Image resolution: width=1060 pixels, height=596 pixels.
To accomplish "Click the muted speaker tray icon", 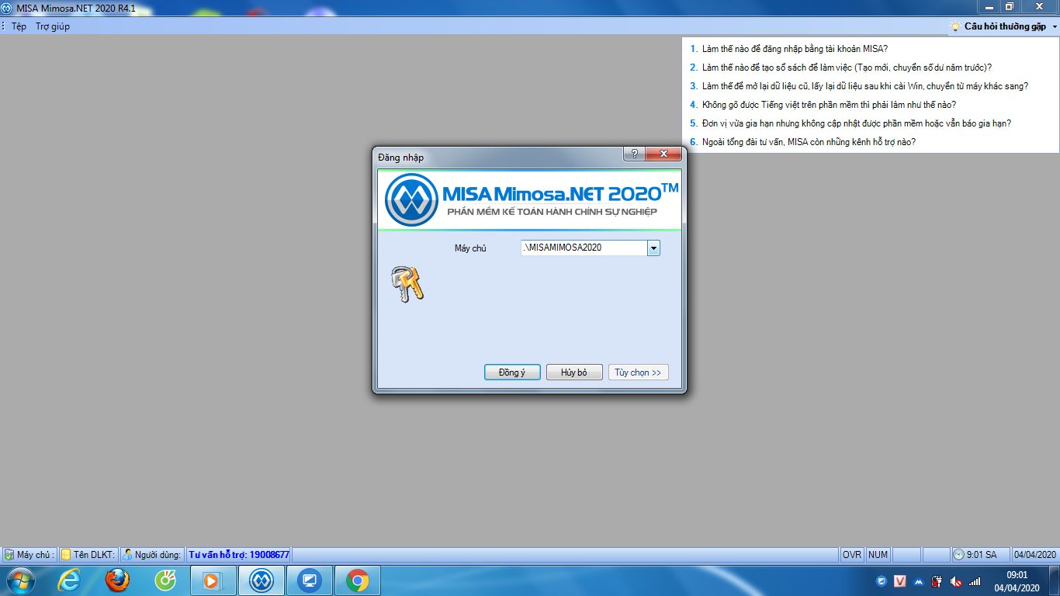I will coord(956,581).
